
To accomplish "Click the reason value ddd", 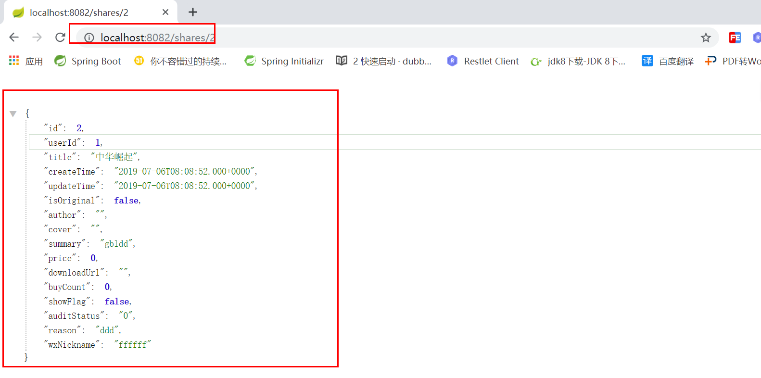I will 107,330.
